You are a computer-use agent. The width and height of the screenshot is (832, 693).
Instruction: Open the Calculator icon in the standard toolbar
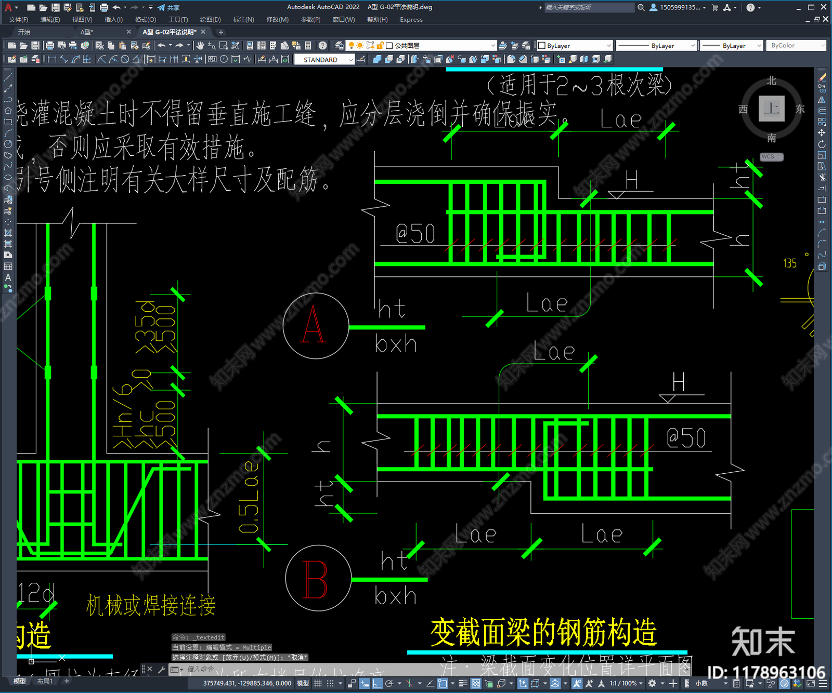pos(308,46)
